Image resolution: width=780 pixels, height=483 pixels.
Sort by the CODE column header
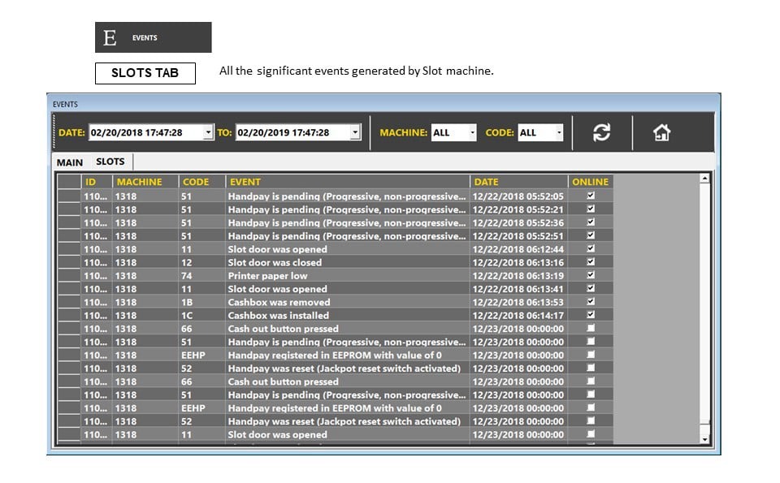point(202,182)
